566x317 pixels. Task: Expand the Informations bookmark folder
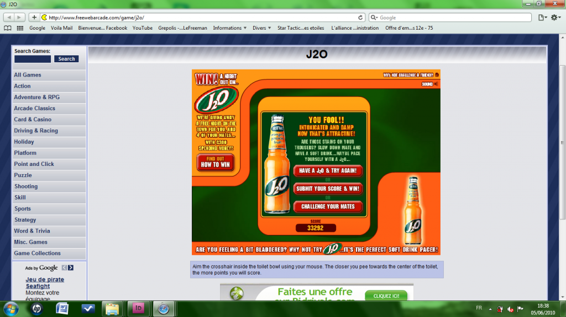click(x=229, y=28)
